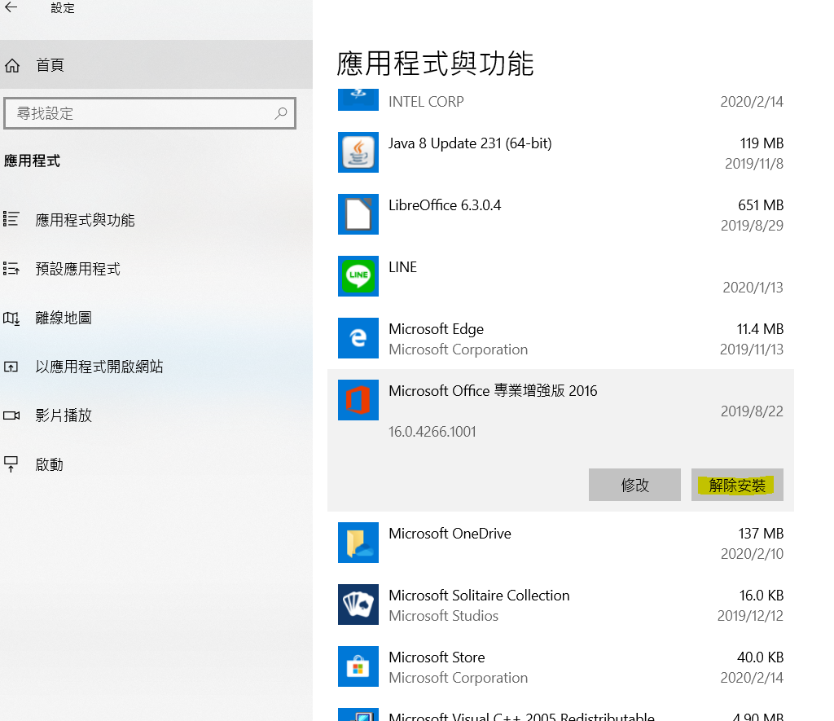Click the Java 8 Update icon
The image size is (834, 721).
pos(358,152)
